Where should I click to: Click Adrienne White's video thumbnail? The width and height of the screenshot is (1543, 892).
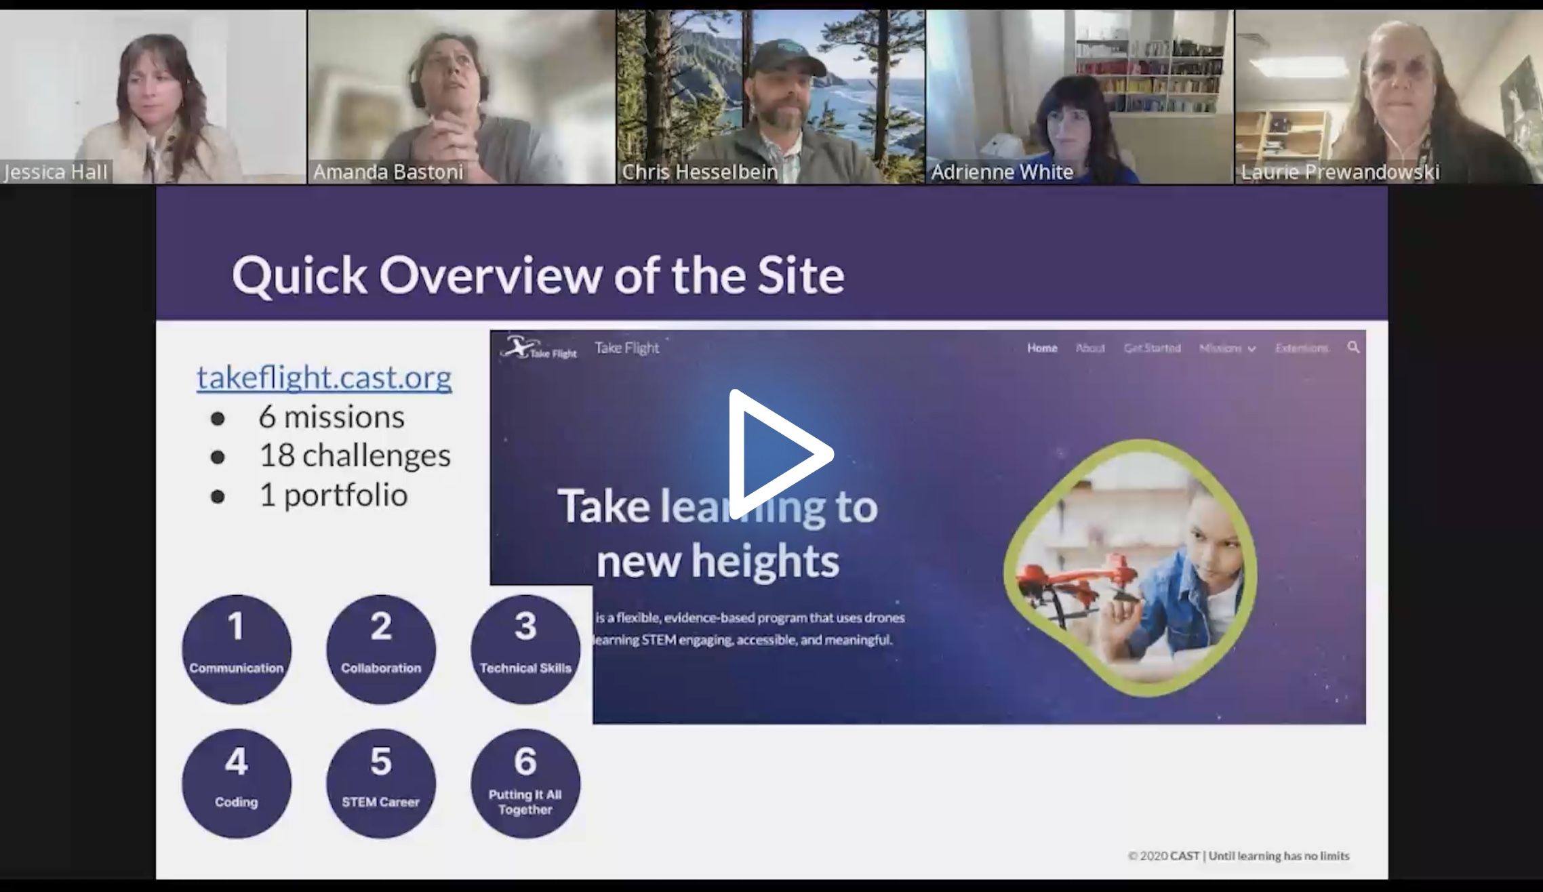point(1079,96)
